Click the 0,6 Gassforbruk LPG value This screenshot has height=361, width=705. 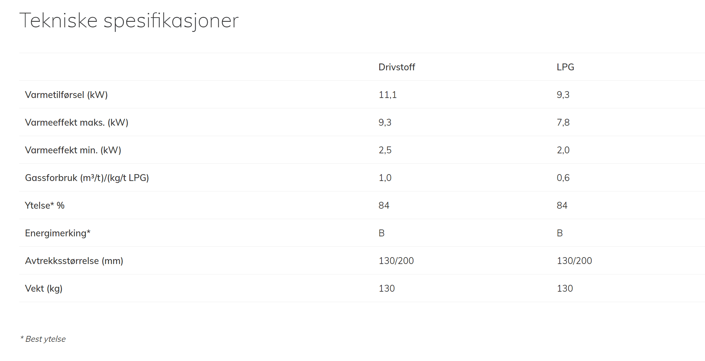(x=563, y=178)
